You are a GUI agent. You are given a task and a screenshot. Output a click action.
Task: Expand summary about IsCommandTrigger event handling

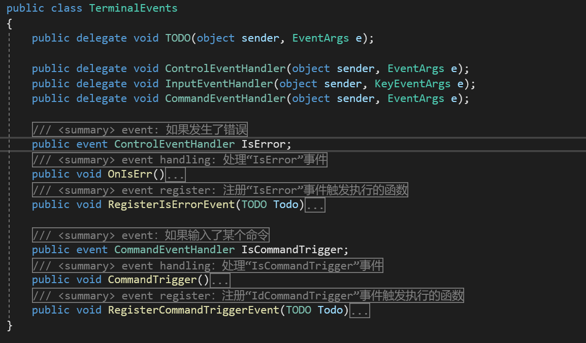click(208, 265)
